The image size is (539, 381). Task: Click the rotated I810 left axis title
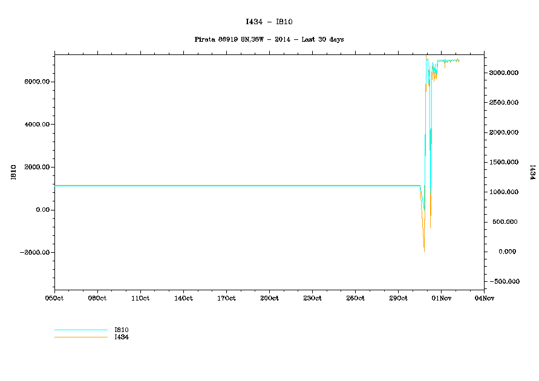point(13,172)
